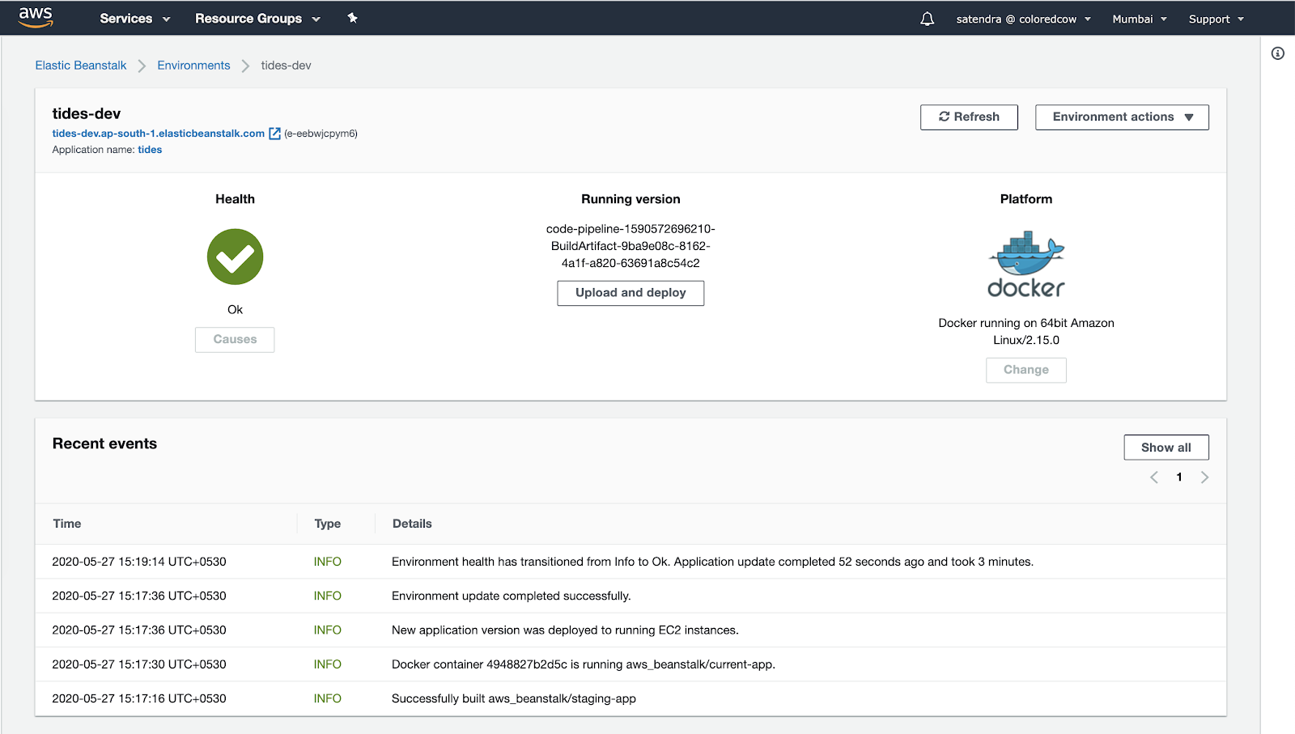Viewport: 1295px width, 734px height.
Task: Select 'Environment update completed successfully.' event text
Action: (x=512, y=596)
